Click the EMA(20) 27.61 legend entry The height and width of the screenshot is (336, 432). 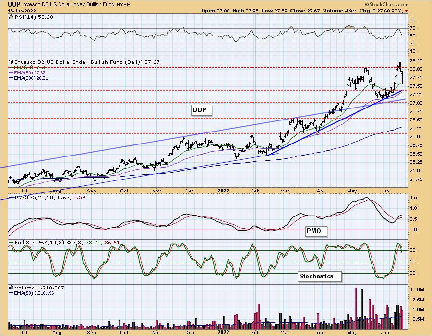27,68
